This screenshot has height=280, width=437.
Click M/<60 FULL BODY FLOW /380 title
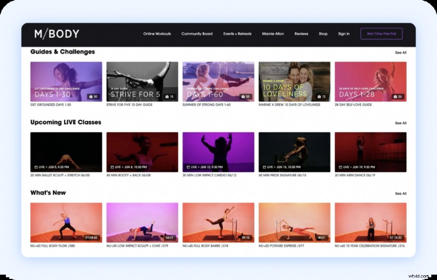click(x=52, y=246)
